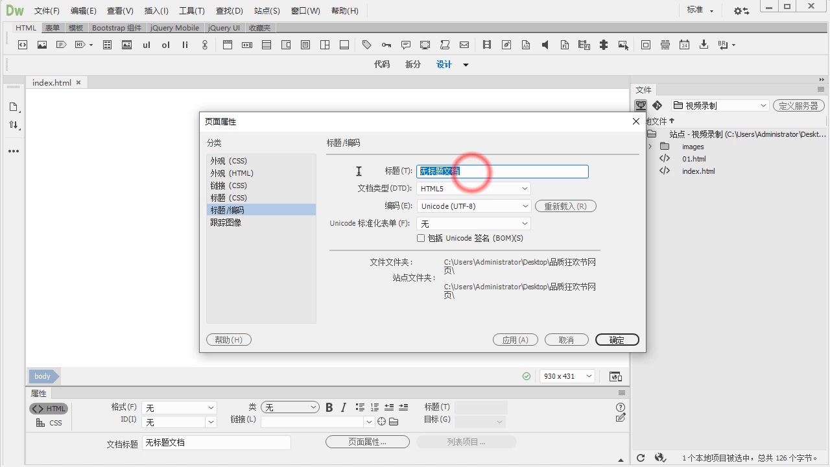Image resolution: width=830 pixels, height=467 pixels.
Task: Insert a Div from the toolbar
Action: tap(23, 45)
